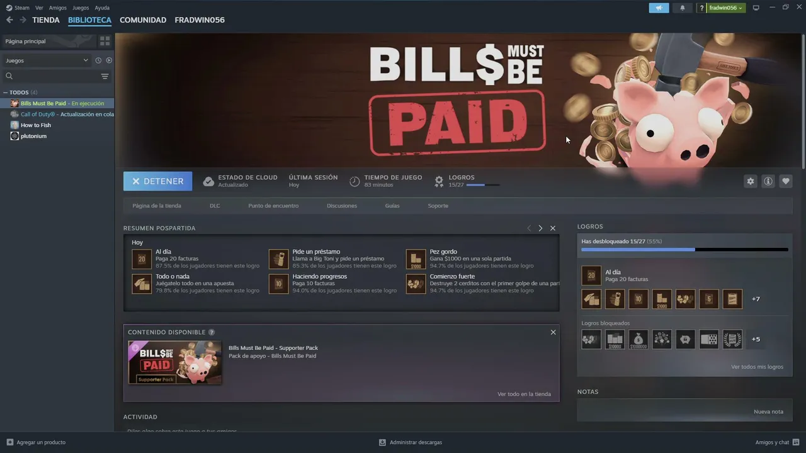Click the help icon next to CONTENIDO DISPONIBLE
The height and width of the screenshot is (453, 806).
[212, 332]
